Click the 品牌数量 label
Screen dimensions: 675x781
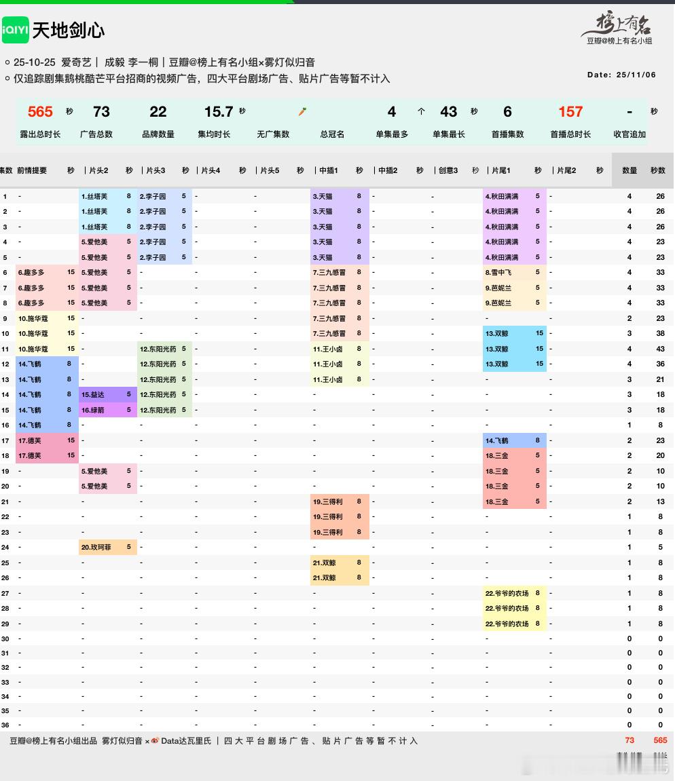pyautogui.click(x=158, y=134)
